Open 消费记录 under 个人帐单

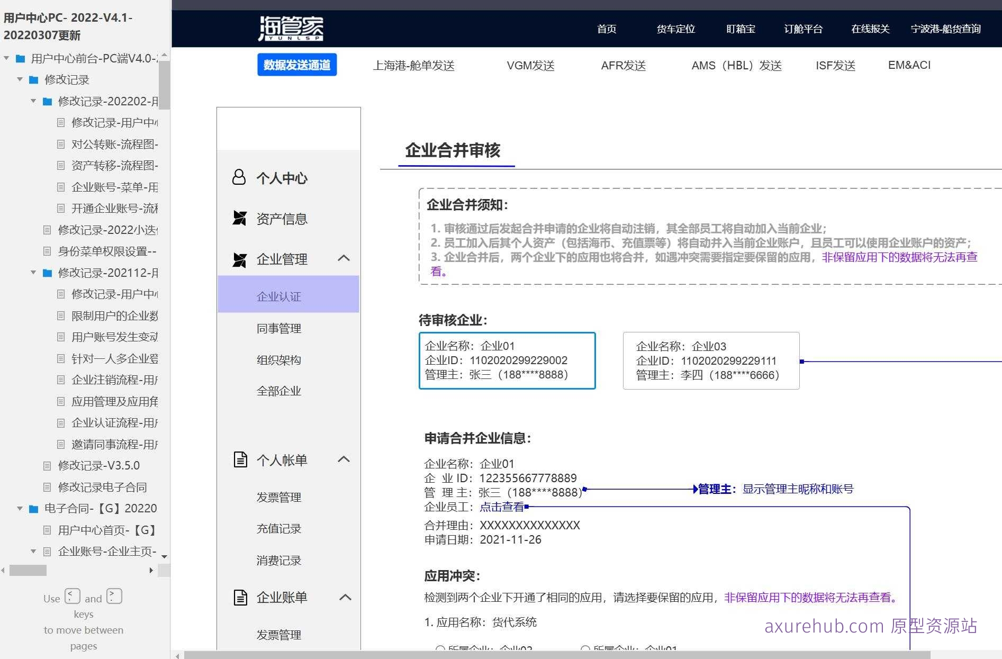click(x=279, y=561)
